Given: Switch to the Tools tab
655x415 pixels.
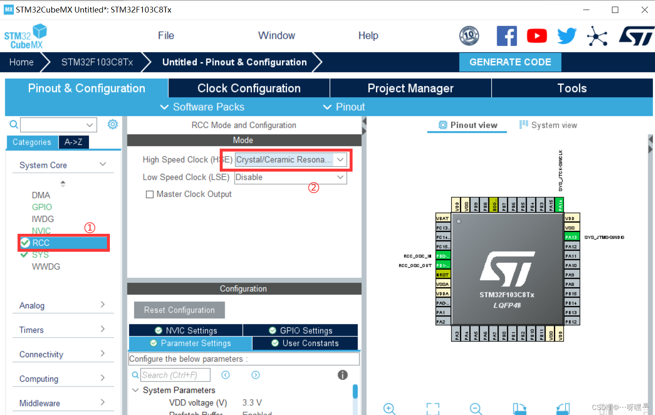Looking at the screenshot, I should [x=572, y=88].
